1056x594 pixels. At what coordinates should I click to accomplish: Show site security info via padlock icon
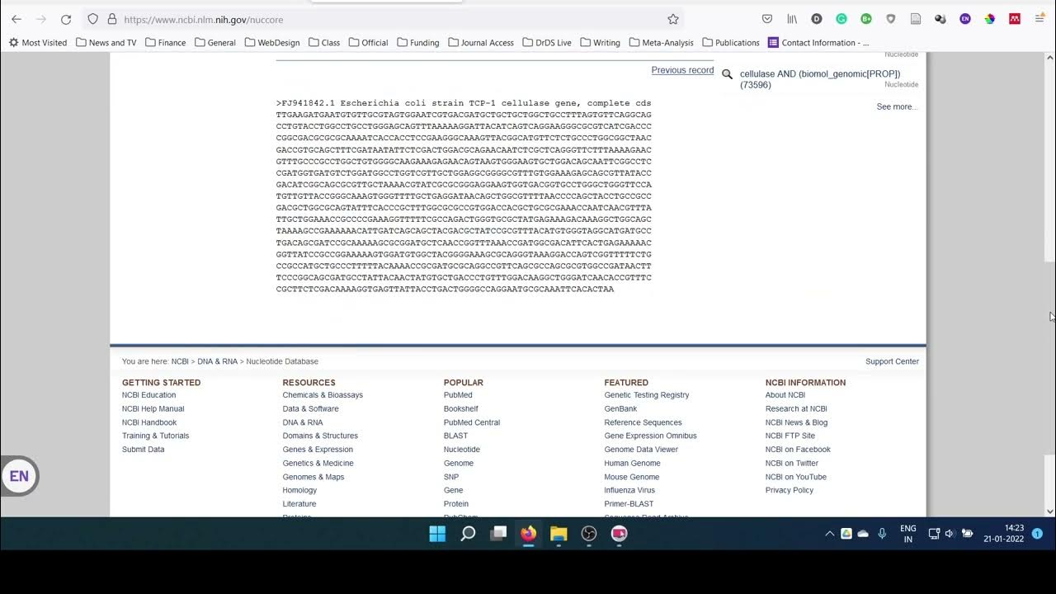coord(112,19)
